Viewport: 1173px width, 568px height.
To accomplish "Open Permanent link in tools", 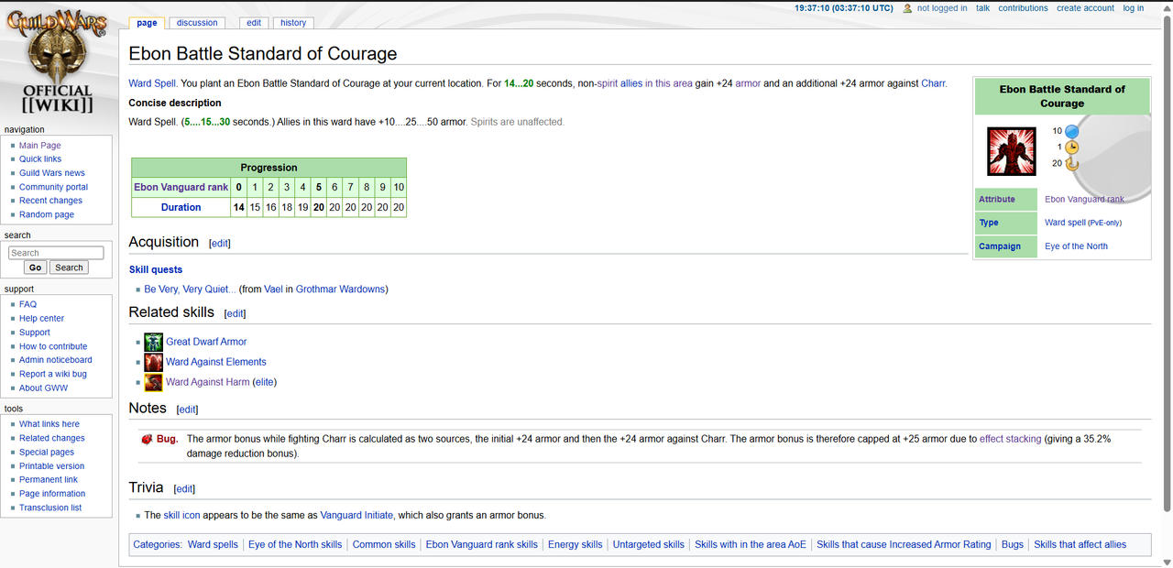I will pos(49,480).
